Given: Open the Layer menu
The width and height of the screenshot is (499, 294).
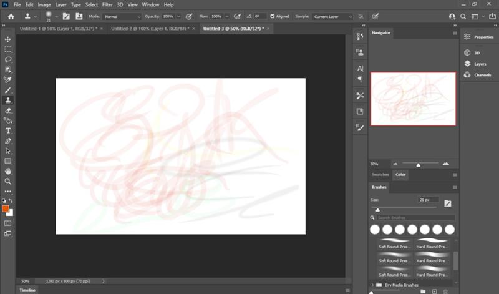Looking at the screenshot, I should 61,5.
